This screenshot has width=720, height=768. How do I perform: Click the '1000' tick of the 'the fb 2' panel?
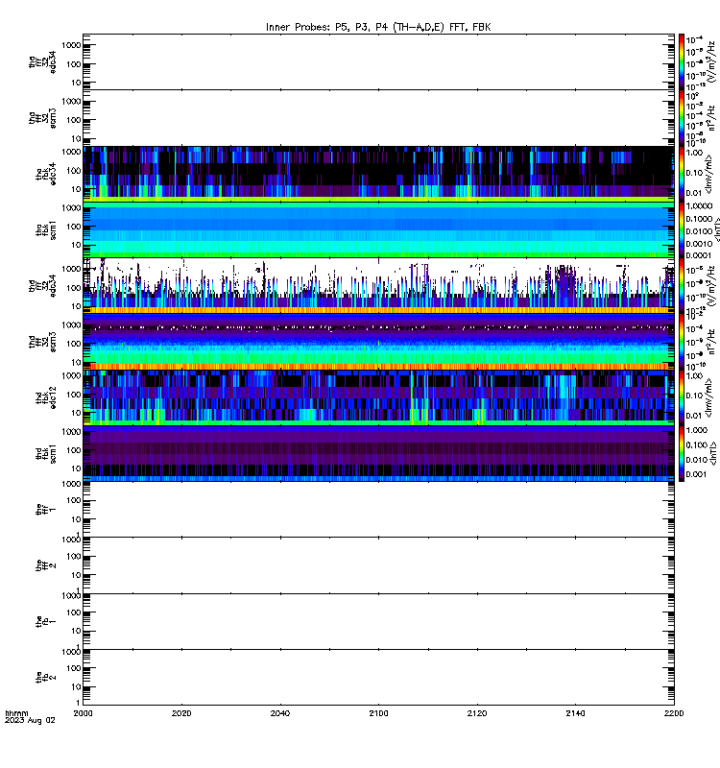pyautogui.click(x=71, y=652)
